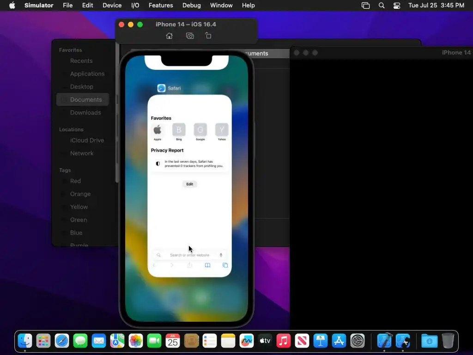Screen dimensions: 473x355
Task: Open News from the Dock
Action: pyautogui.click(x=302, y=341)
